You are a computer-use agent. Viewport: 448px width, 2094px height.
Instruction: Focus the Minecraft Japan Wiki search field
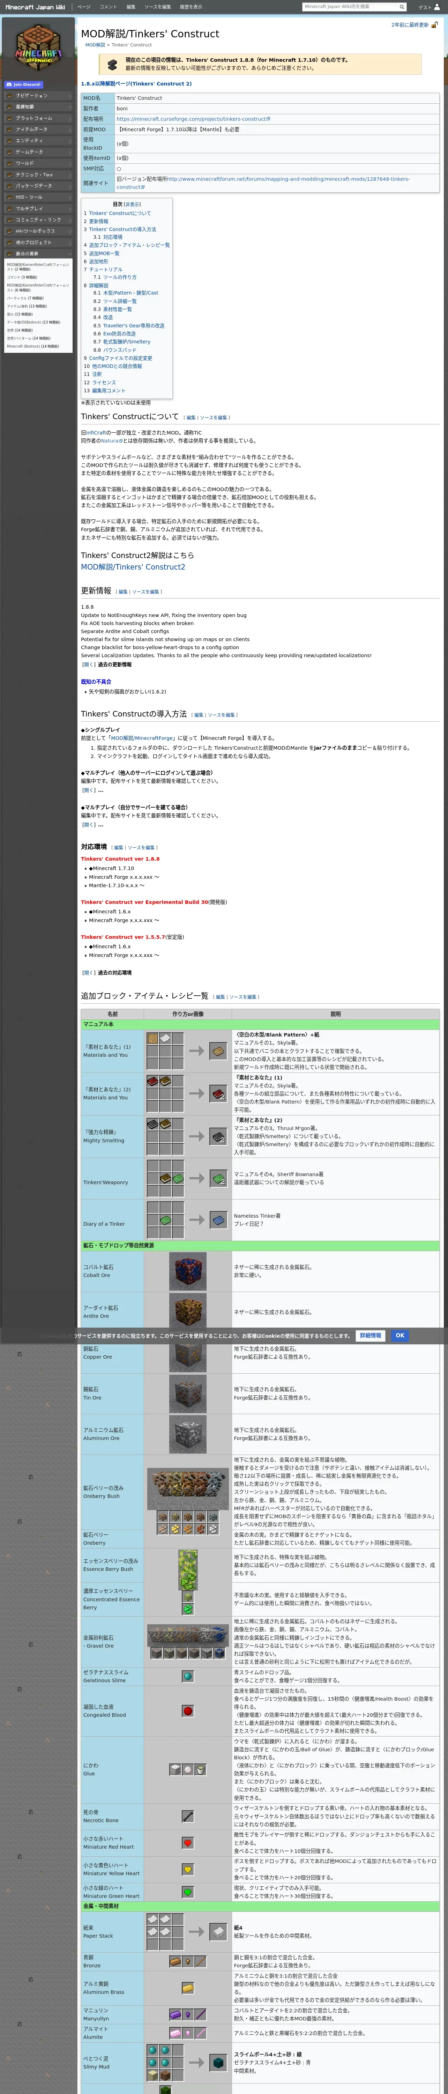[350, 7]
